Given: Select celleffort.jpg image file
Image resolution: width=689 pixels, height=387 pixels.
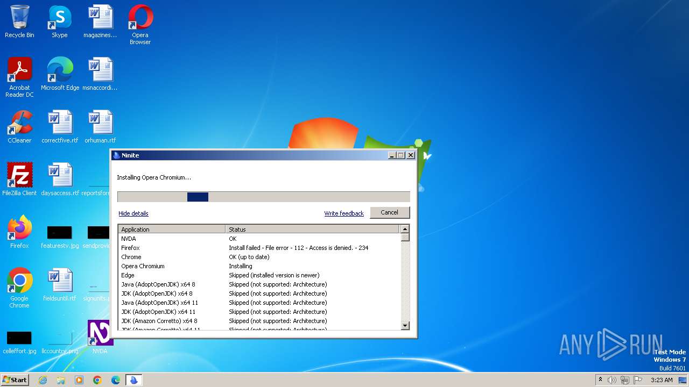Looking at the screenshot, I should coord(19,342).
